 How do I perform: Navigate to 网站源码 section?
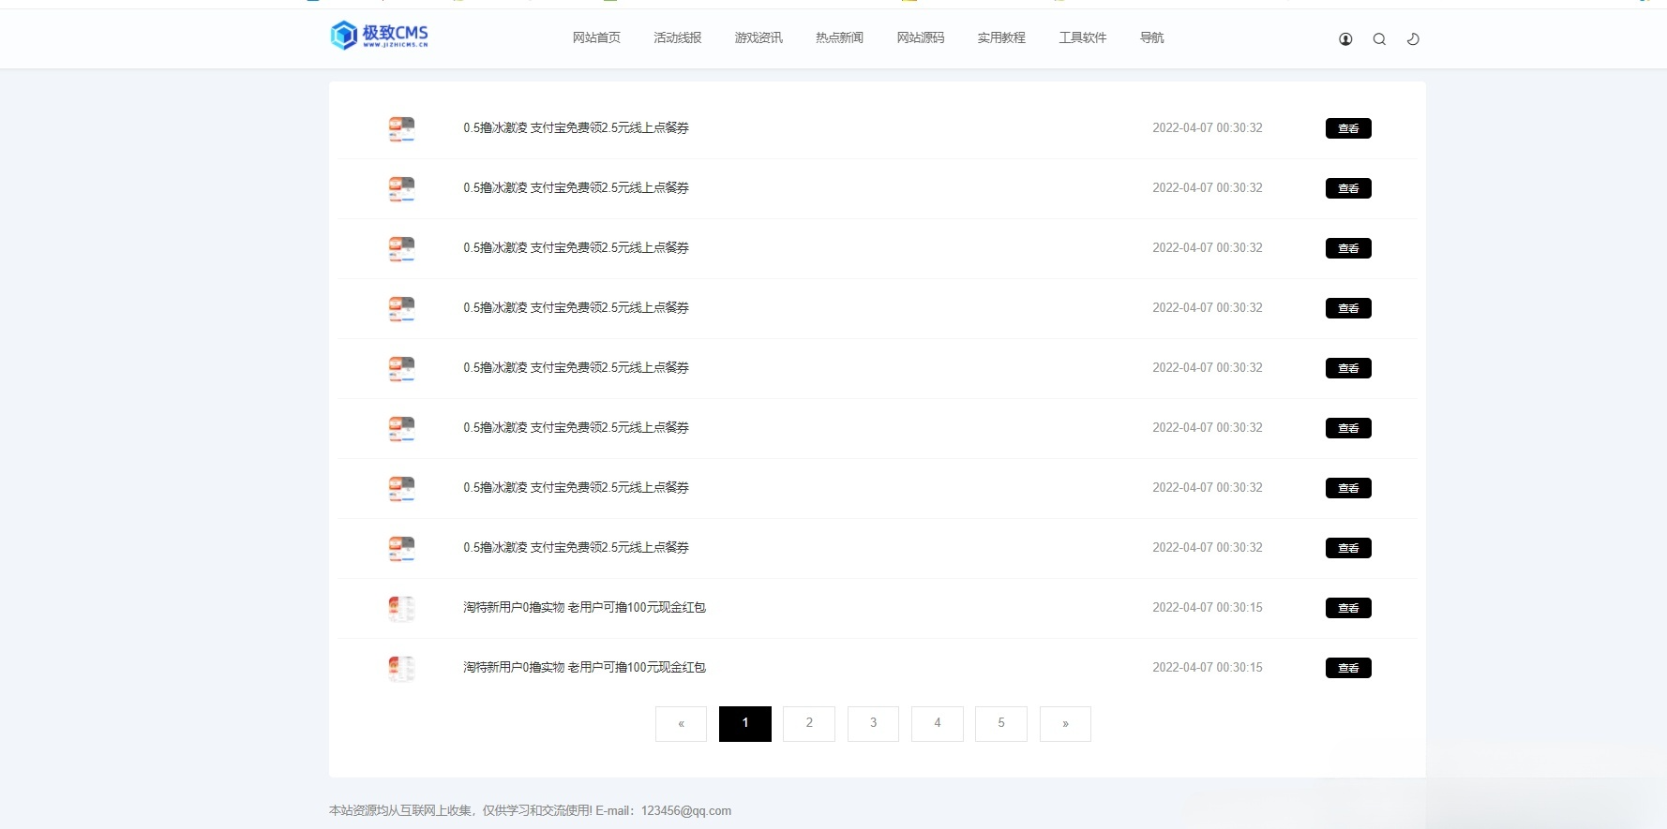pos(920,38)
